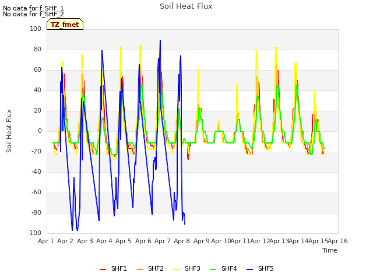Click the red SHF1 legend swatch
The width and height of the screenshot is (373, 280).
coord(103,269)
